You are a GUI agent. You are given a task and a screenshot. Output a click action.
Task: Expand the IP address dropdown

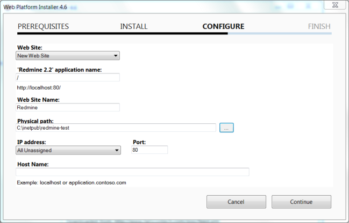tap(68, 151)
